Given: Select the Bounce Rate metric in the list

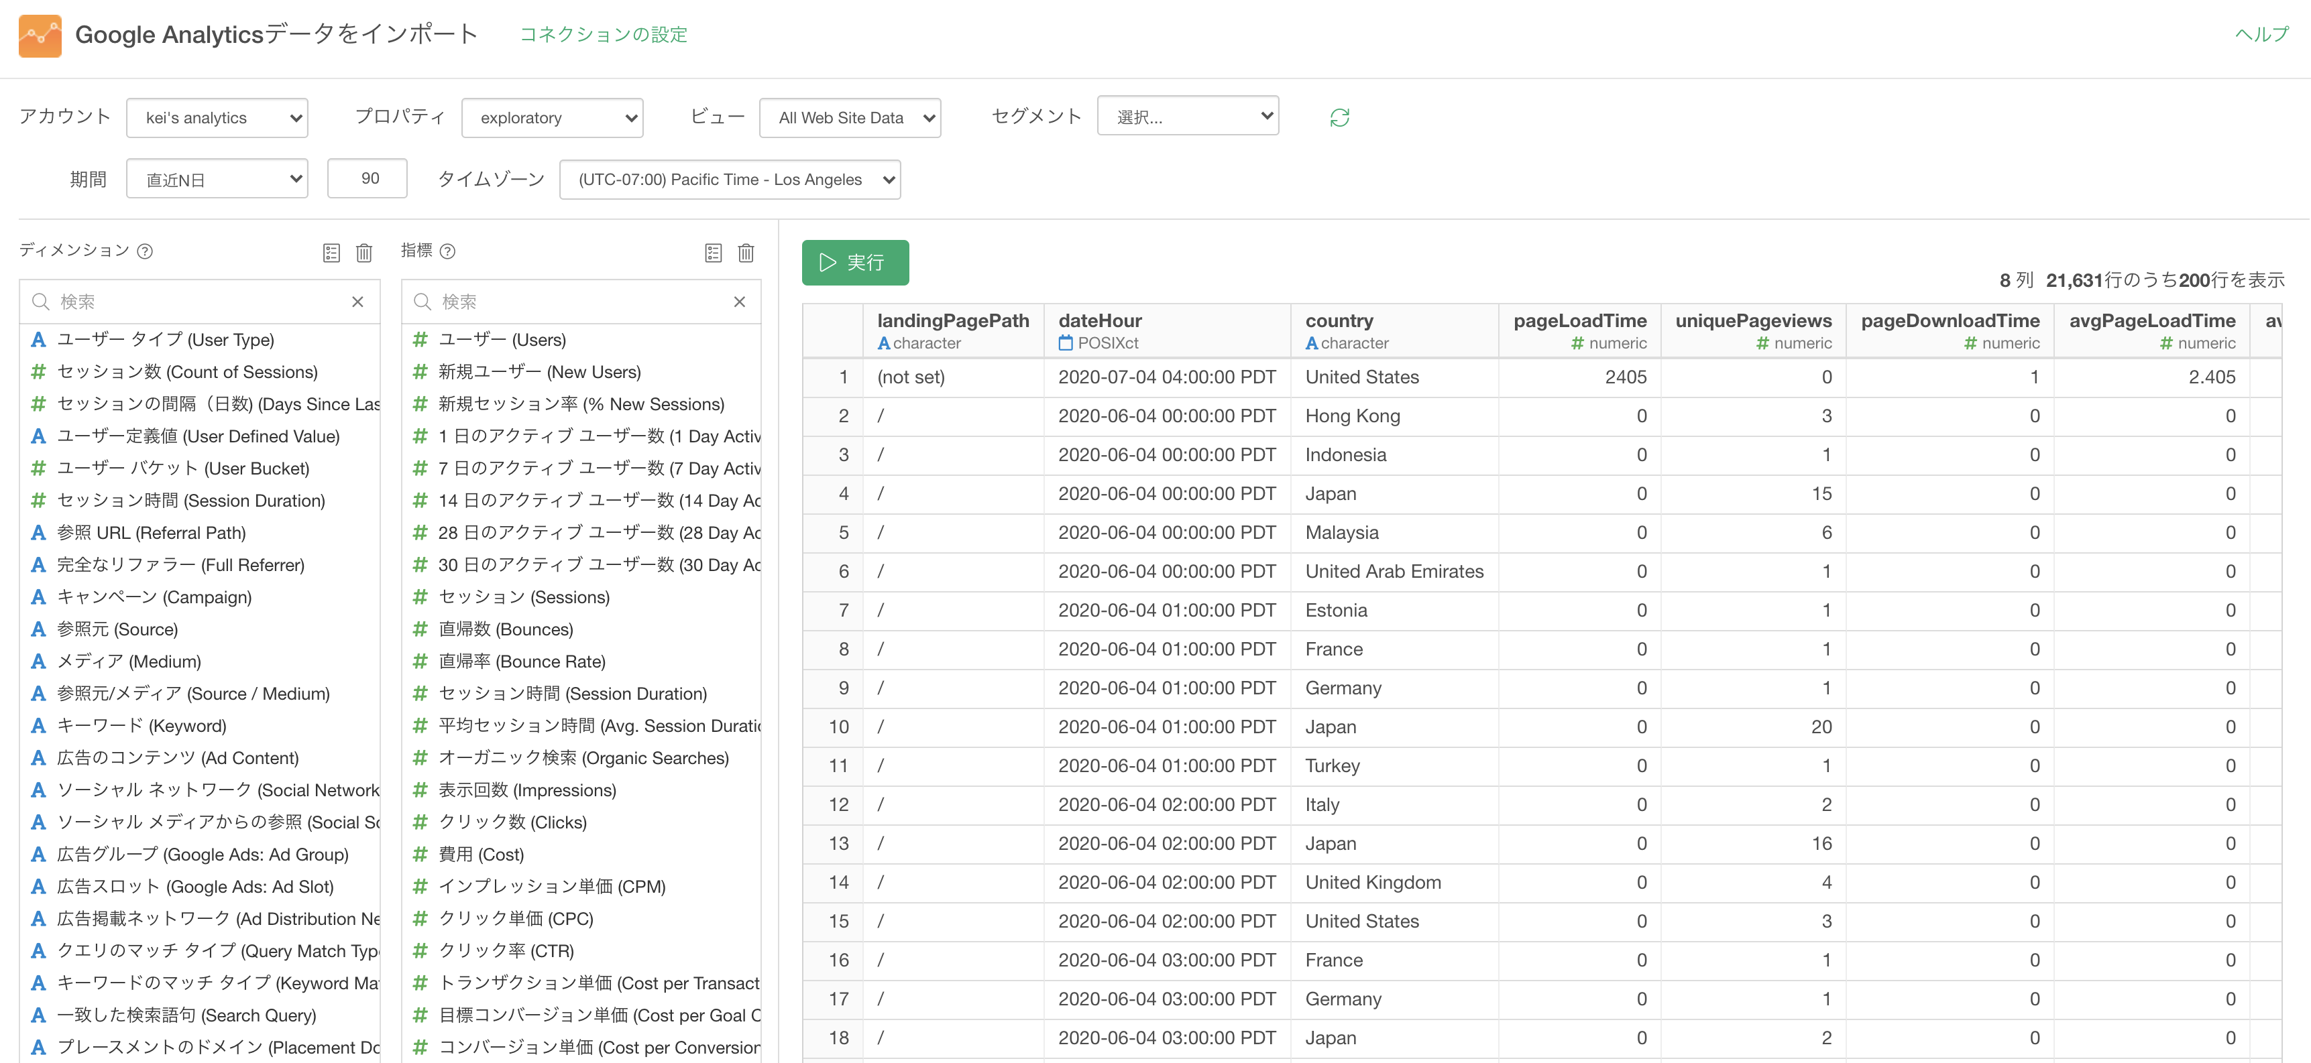Looking at the screenshot, I should [x=522, y=662].
